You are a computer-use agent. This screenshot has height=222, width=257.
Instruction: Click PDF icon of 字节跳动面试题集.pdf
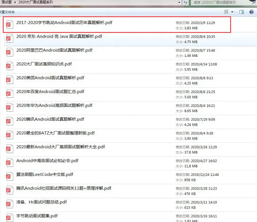coord(10,218)
